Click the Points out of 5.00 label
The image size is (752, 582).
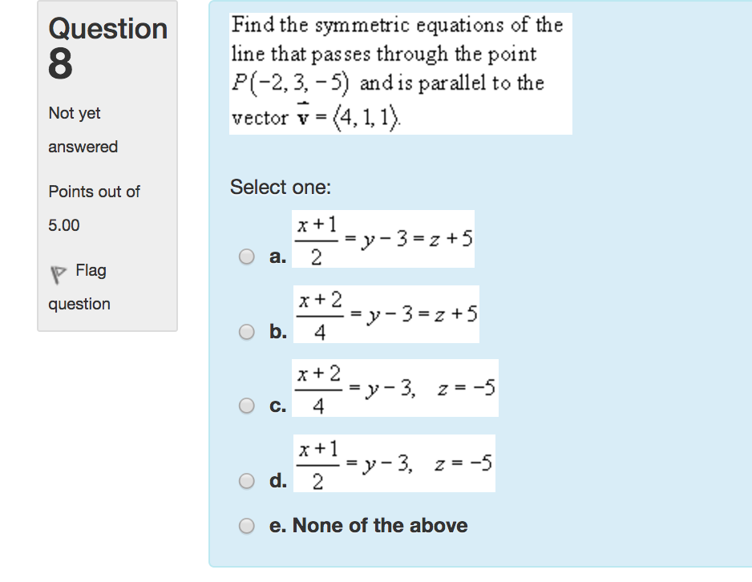(x=92, y=208)
